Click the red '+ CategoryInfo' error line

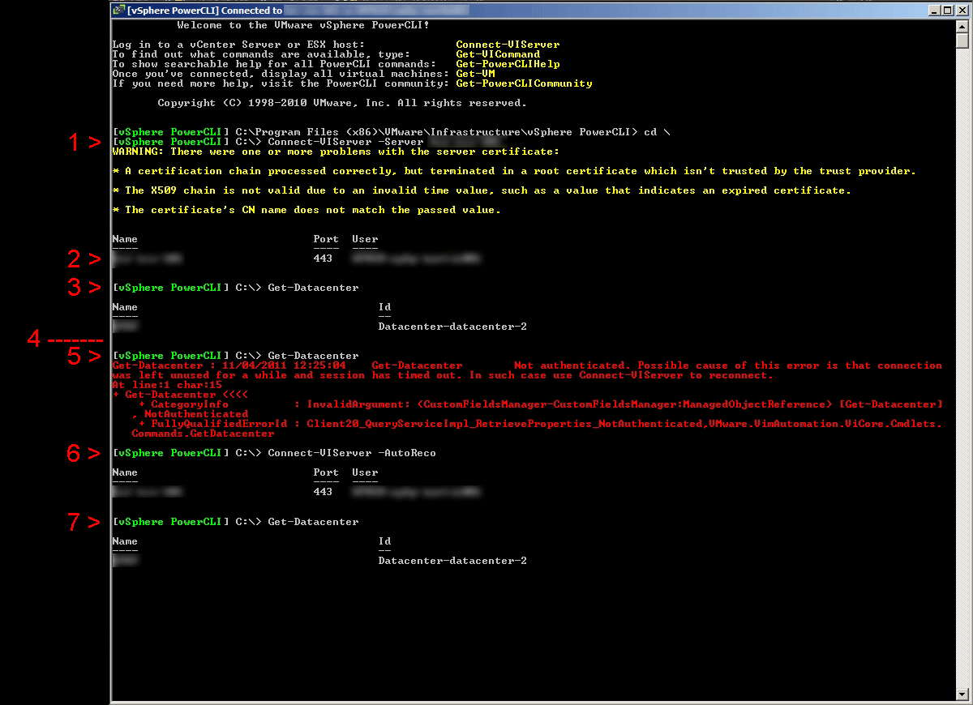(540, 404)
